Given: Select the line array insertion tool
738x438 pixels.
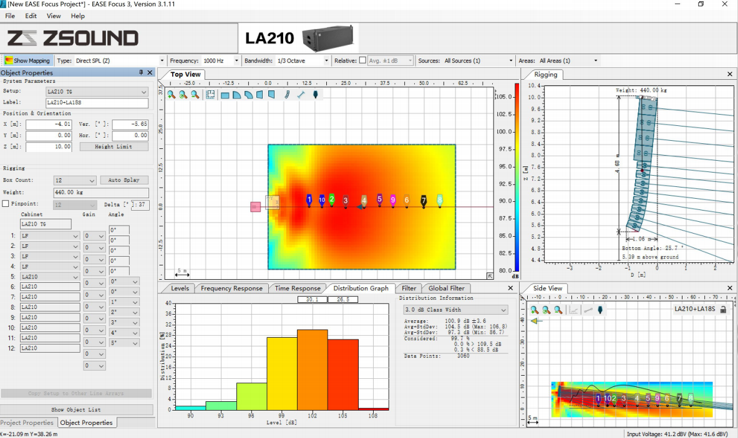Looking at the screenshot, I should click(x=287, y=94).
